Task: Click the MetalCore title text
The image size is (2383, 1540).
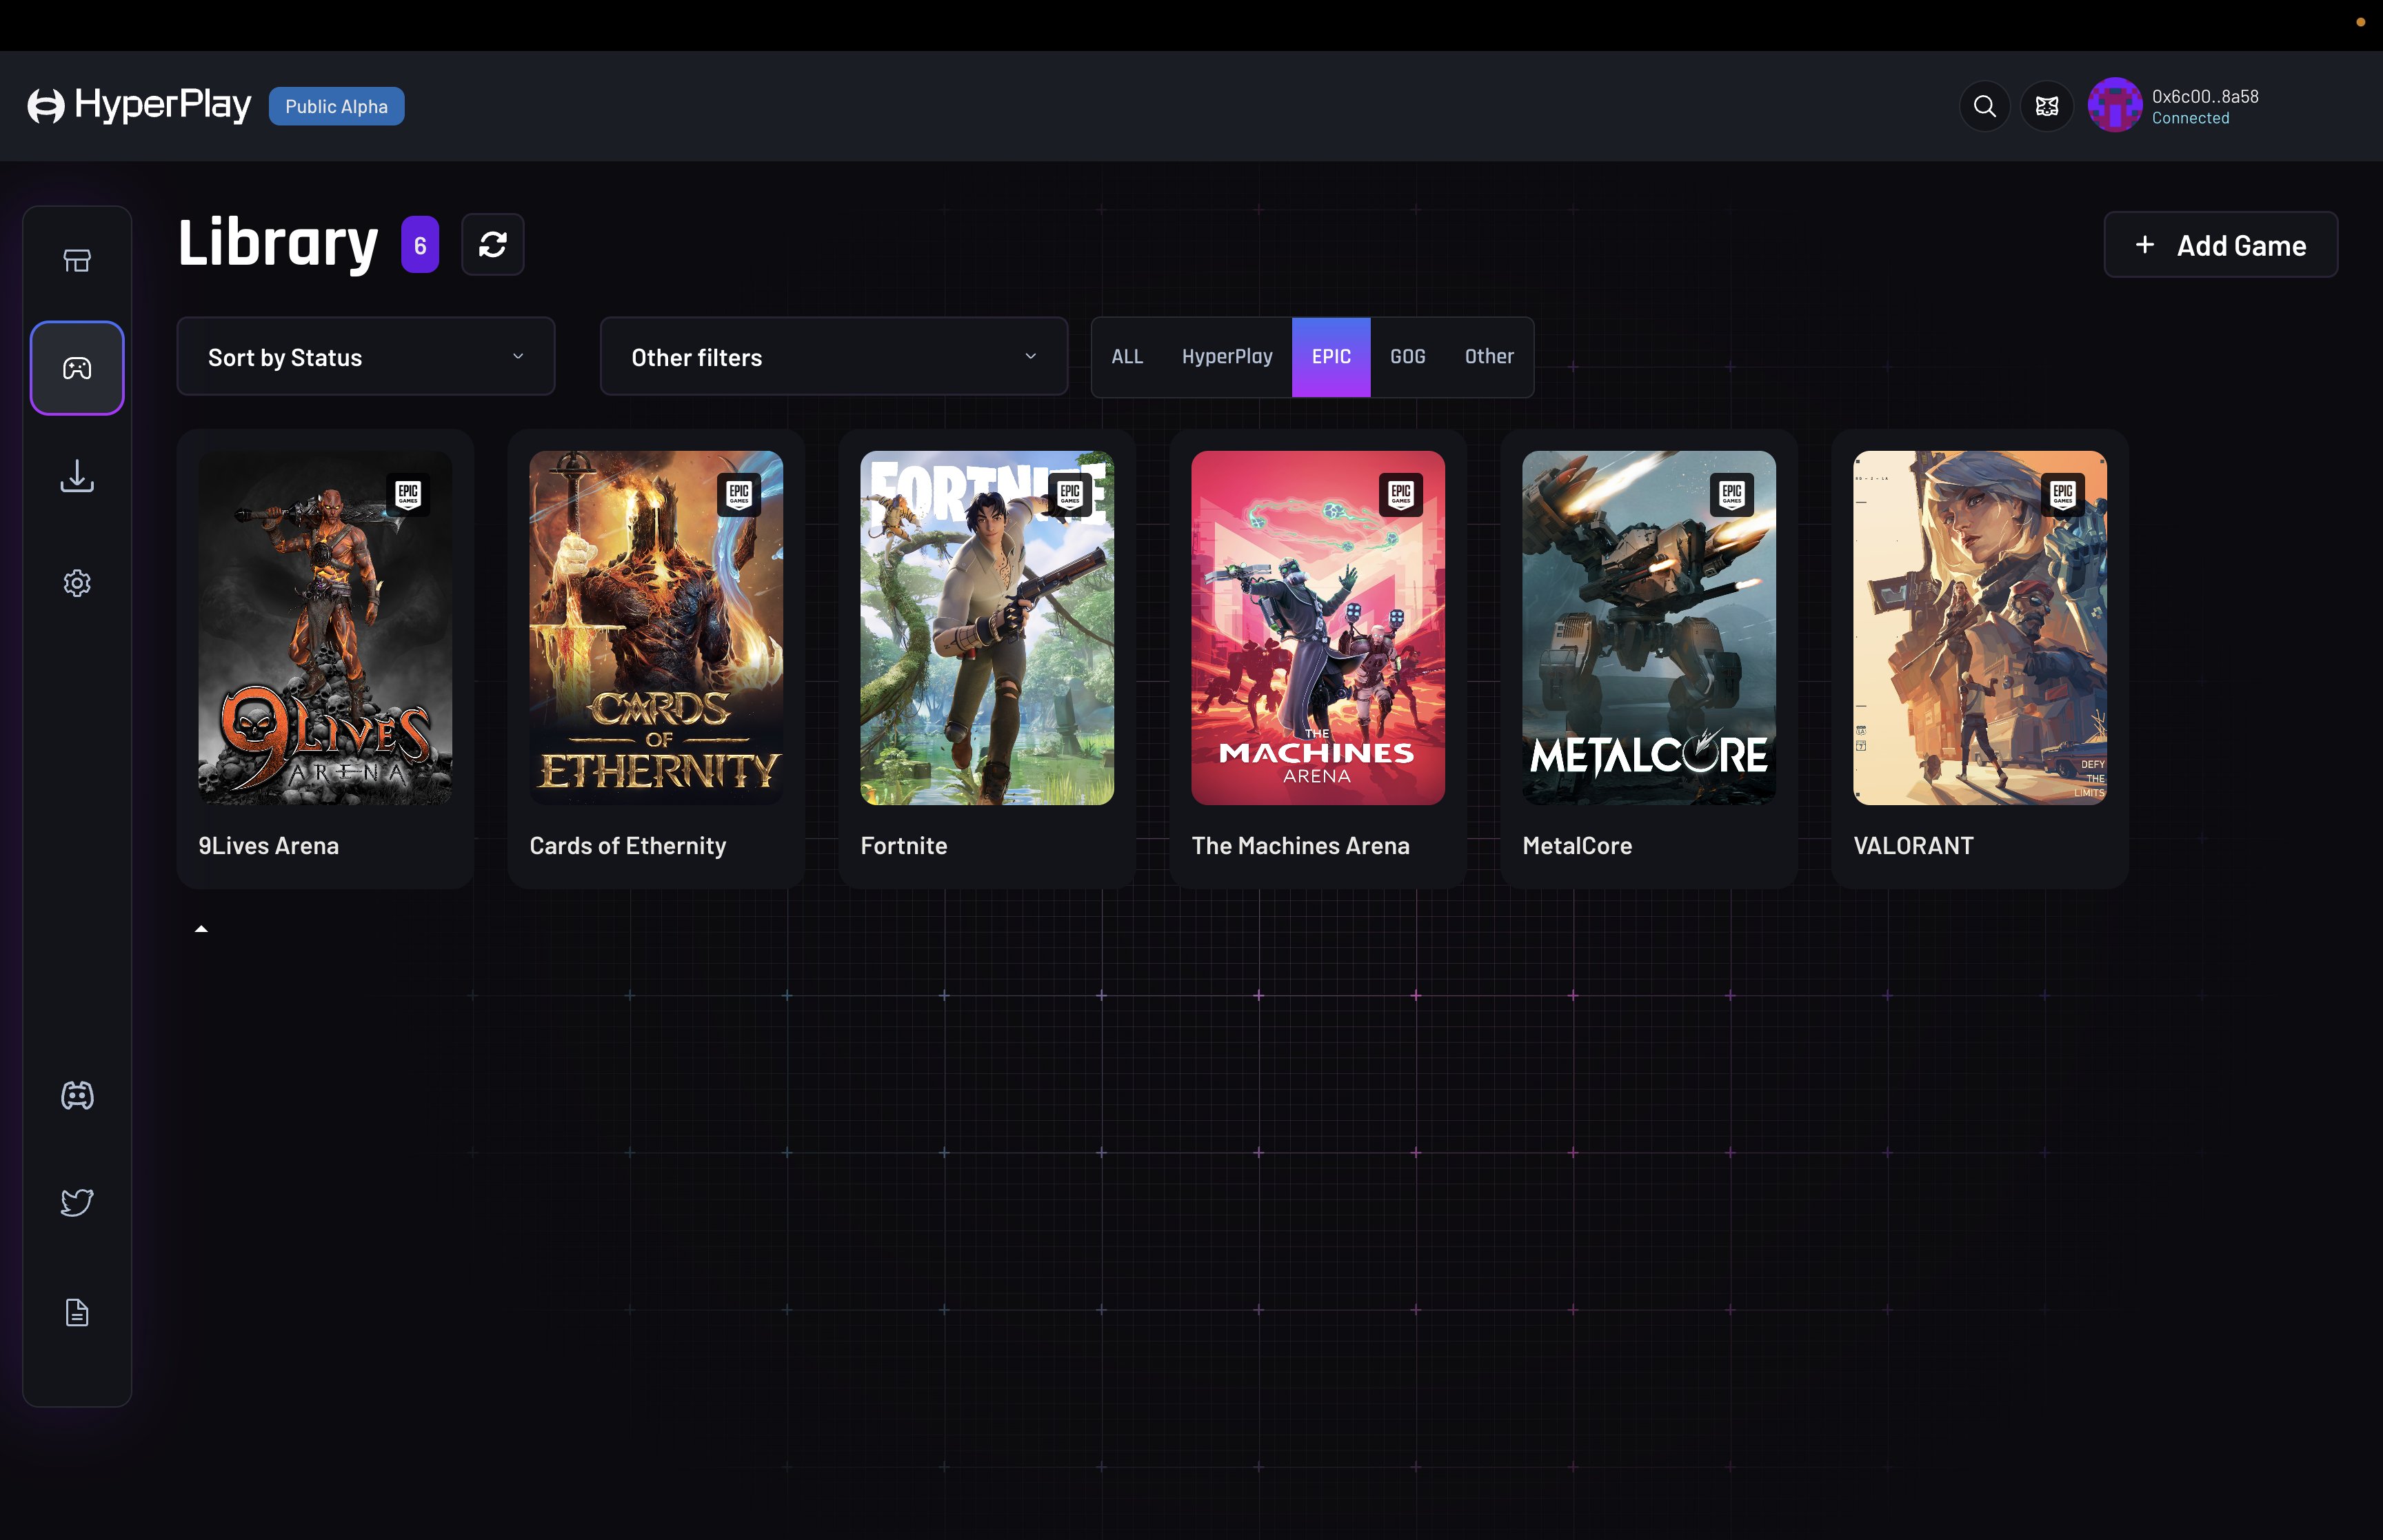Action: 1577,846
